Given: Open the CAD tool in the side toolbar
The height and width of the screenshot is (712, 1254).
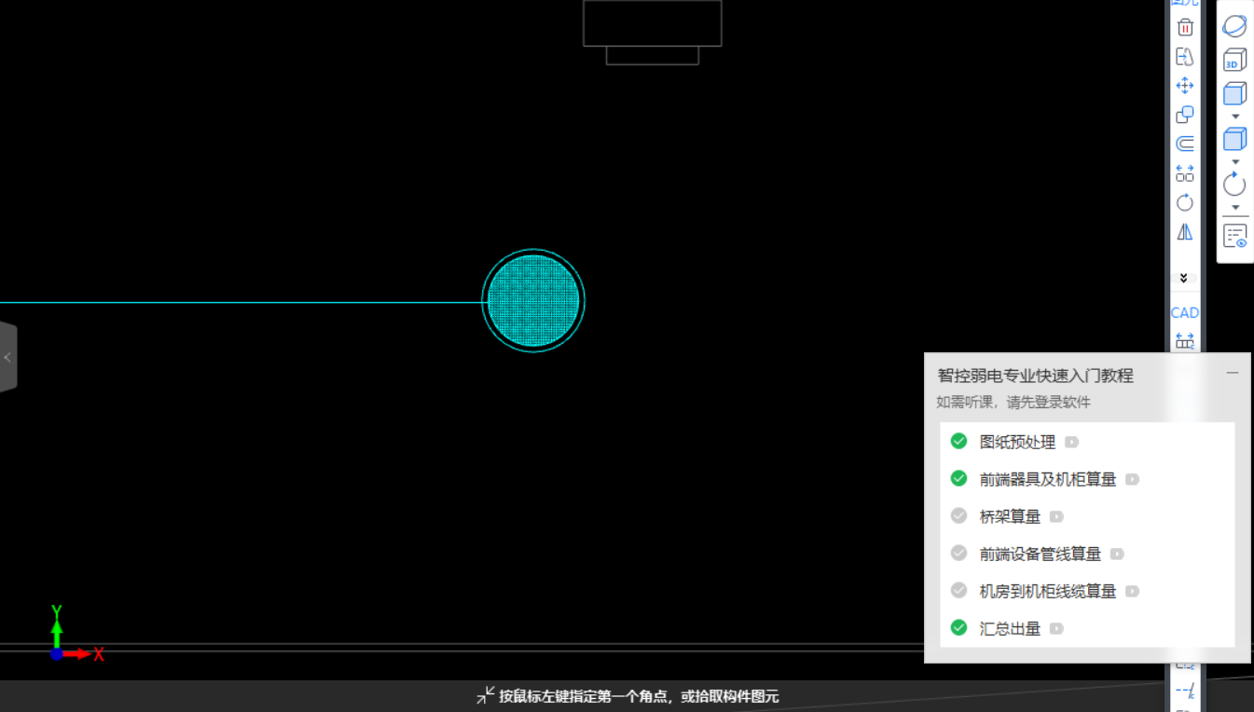Looking at the screenshot, I should [x=1185, y=312].
